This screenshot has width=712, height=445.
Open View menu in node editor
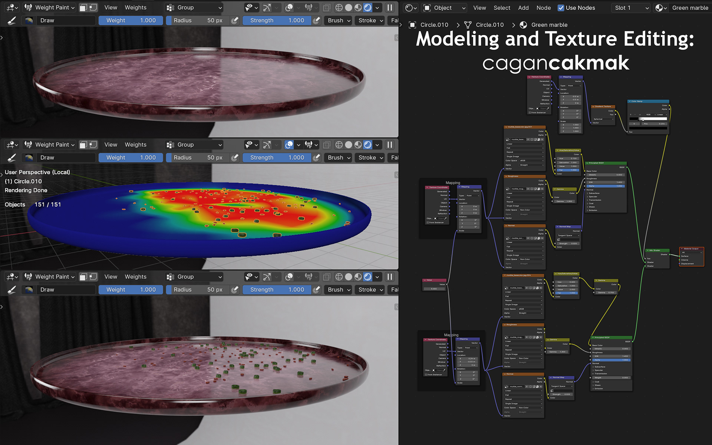(479, 8)
